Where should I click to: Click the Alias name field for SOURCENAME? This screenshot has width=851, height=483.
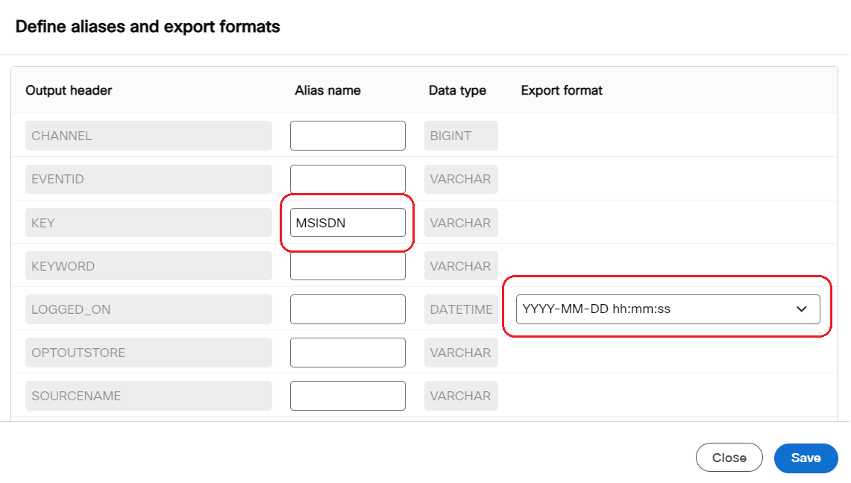347,395
